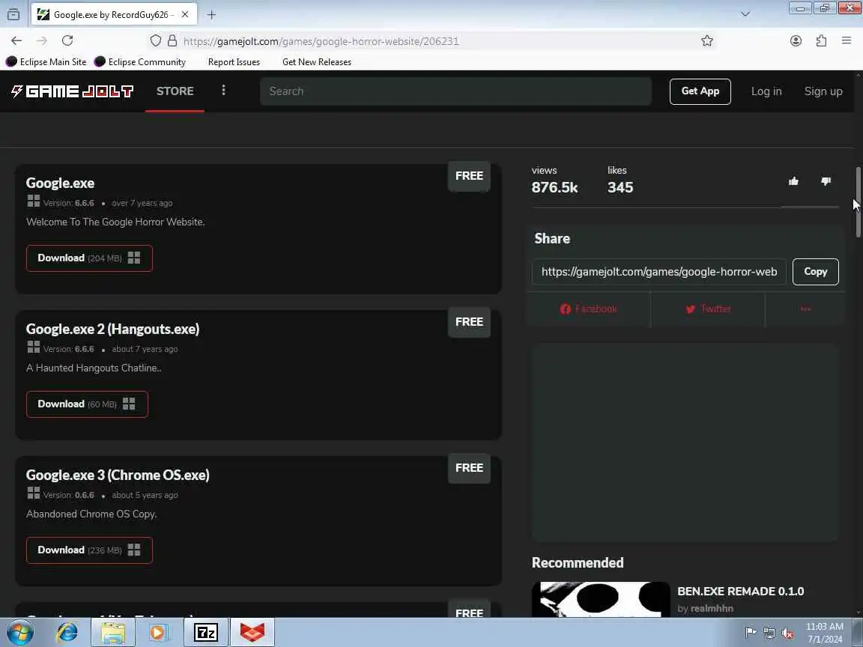Image resolution: width=863 pixels, height=647 pixels.
Task: Open the Firefox account icon
Action: click(796, 40)
